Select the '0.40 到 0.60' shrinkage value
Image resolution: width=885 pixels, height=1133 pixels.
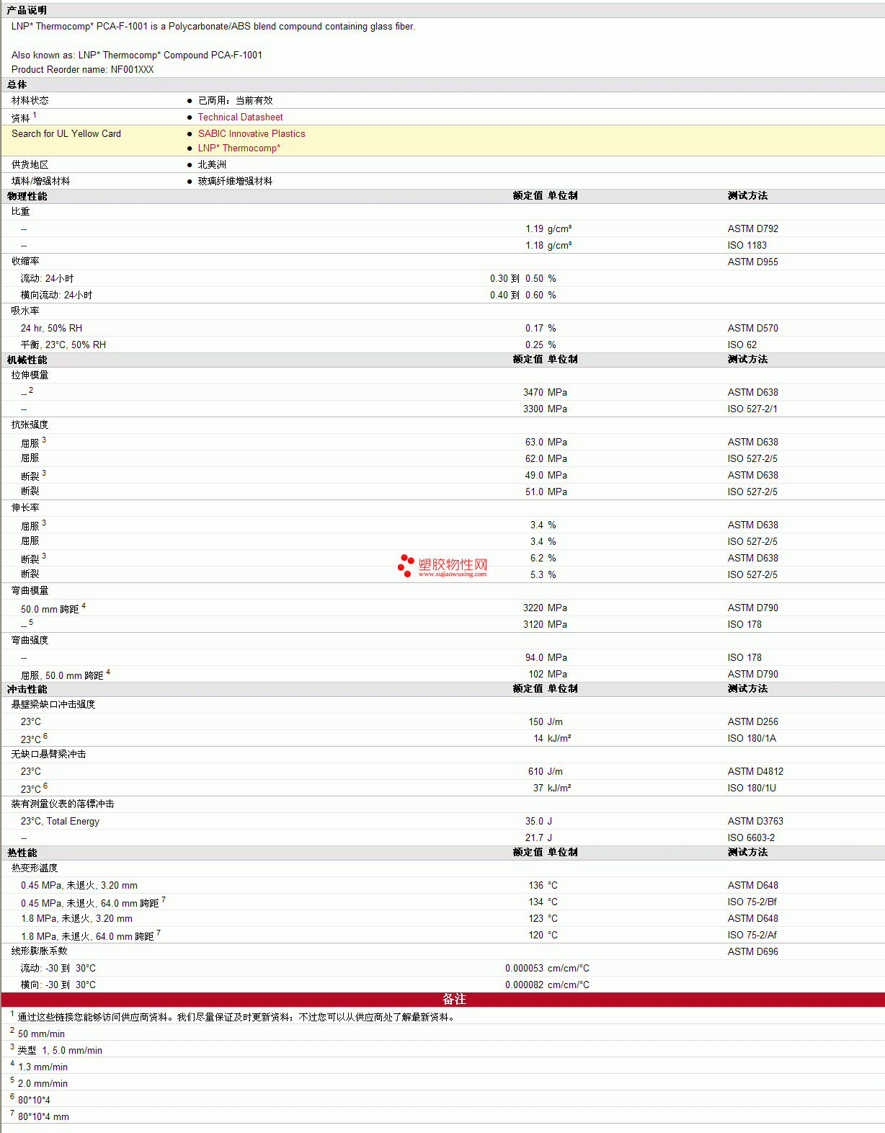pyautogui.click(x=517, y=295)
